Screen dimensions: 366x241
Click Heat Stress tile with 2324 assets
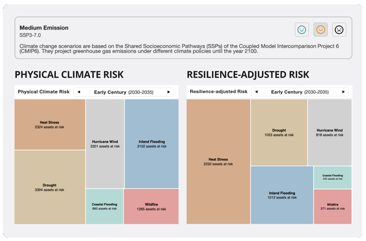coord(49,125)
